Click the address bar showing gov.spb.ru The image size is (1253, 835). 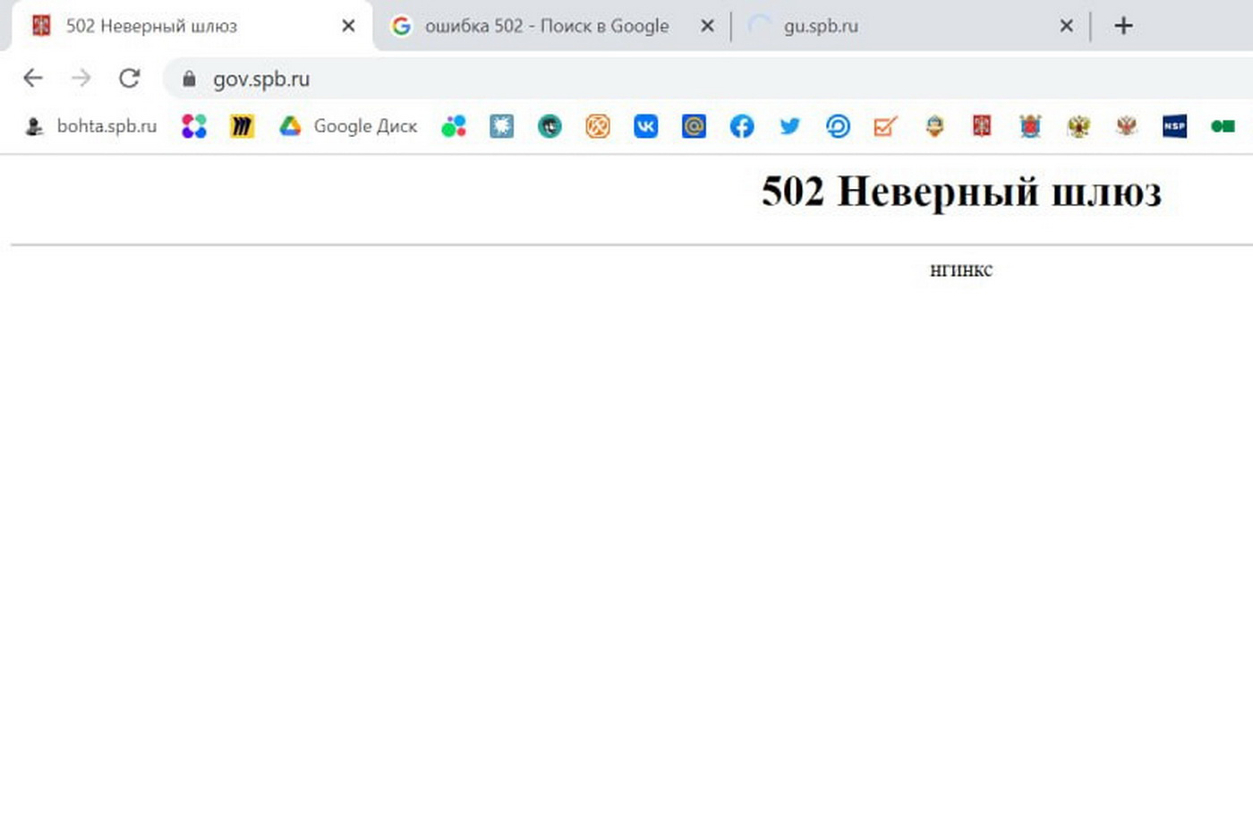[707, 79]
